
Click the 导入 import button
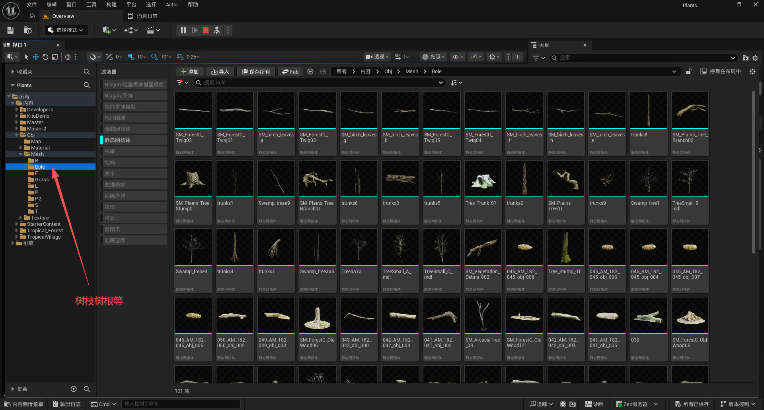(x=220, y=72)
